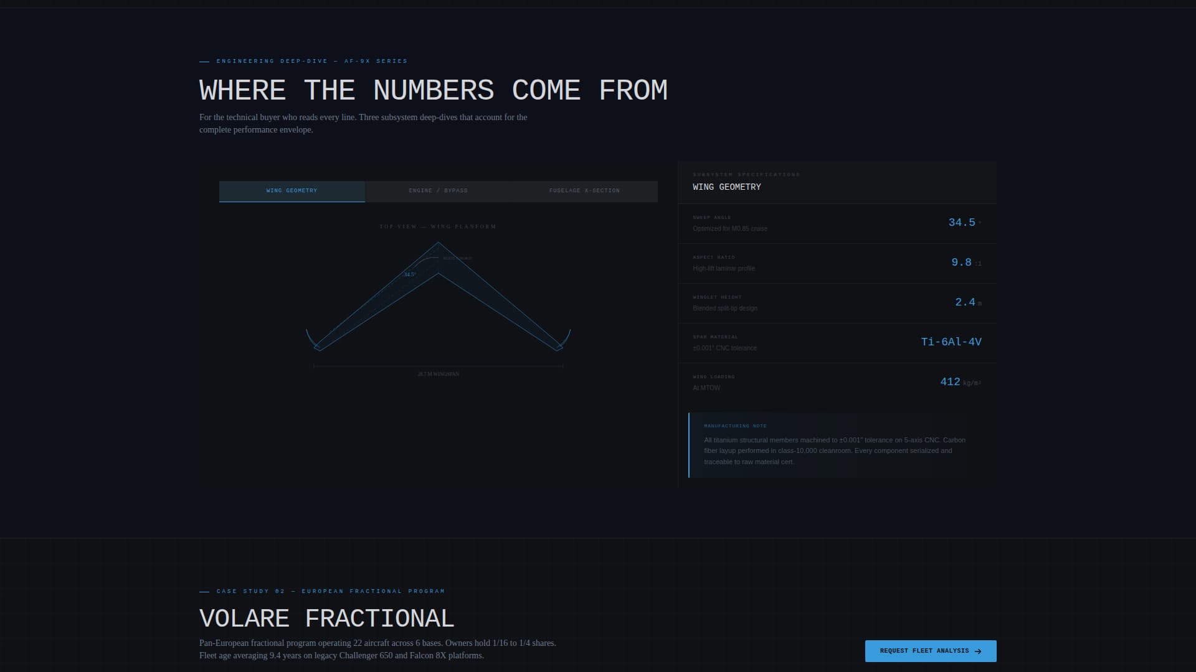Click the Winglet Height 2.4 value
The image size is (1196, 672).
tap(965, 302)
